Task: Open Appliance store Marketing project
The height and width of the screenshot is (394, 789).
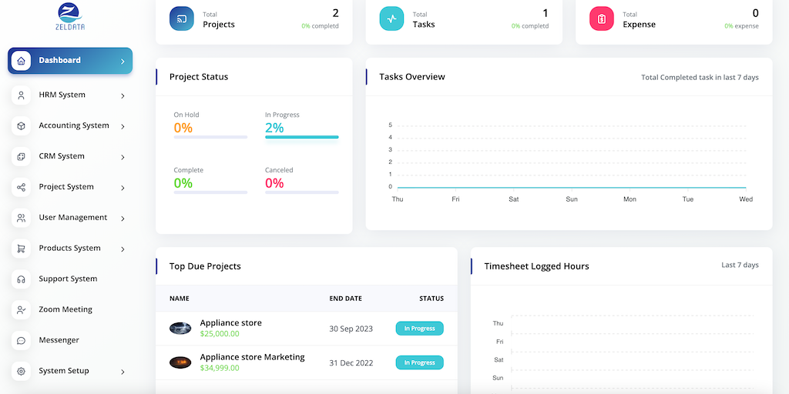Action: point(252,357)
